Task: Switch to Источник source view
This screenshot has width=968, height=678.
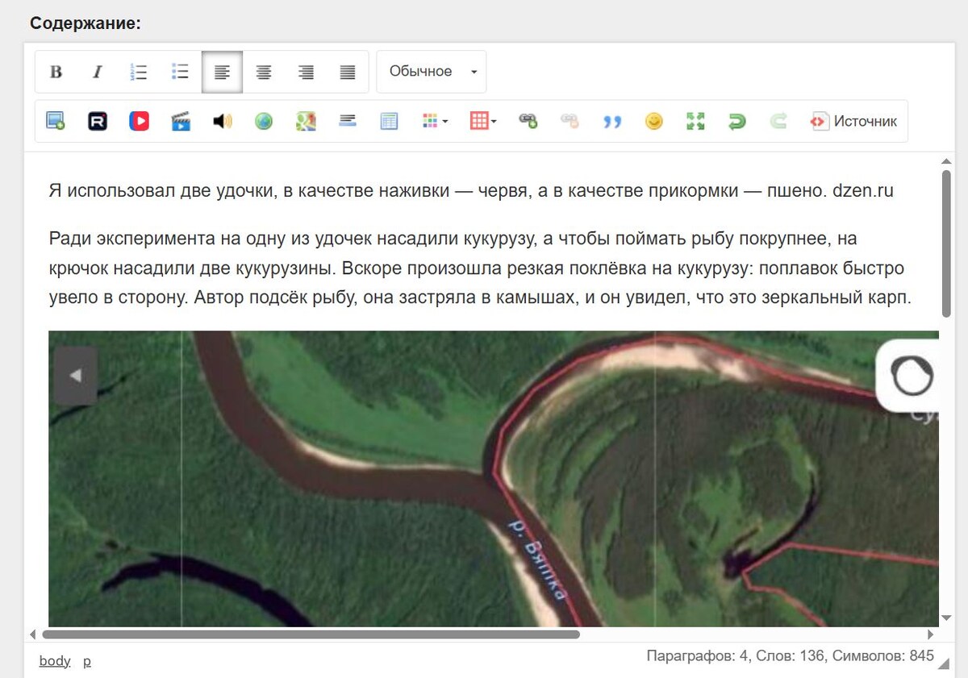Action: (853, 121)
